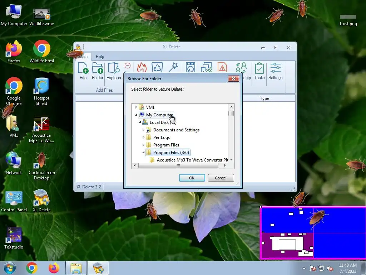Viewport: 366px width, 275px height.
Task: Click the flame secure-delete icon
Action: point(142,67)
